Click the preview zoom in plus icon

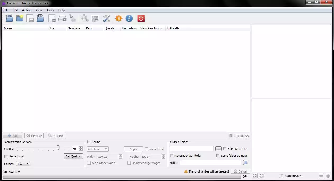point(328,176)
